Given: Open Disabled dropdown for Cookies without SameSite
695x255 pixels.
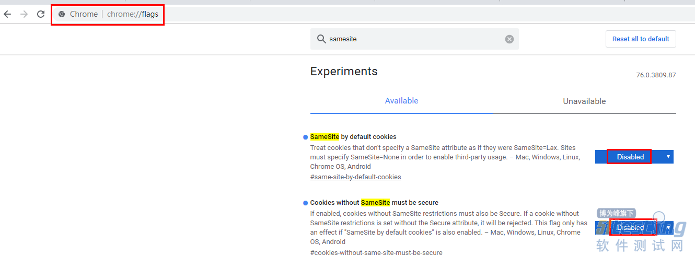Looking at the screenshot, I should pyautogui.click(x=634, y=227).
